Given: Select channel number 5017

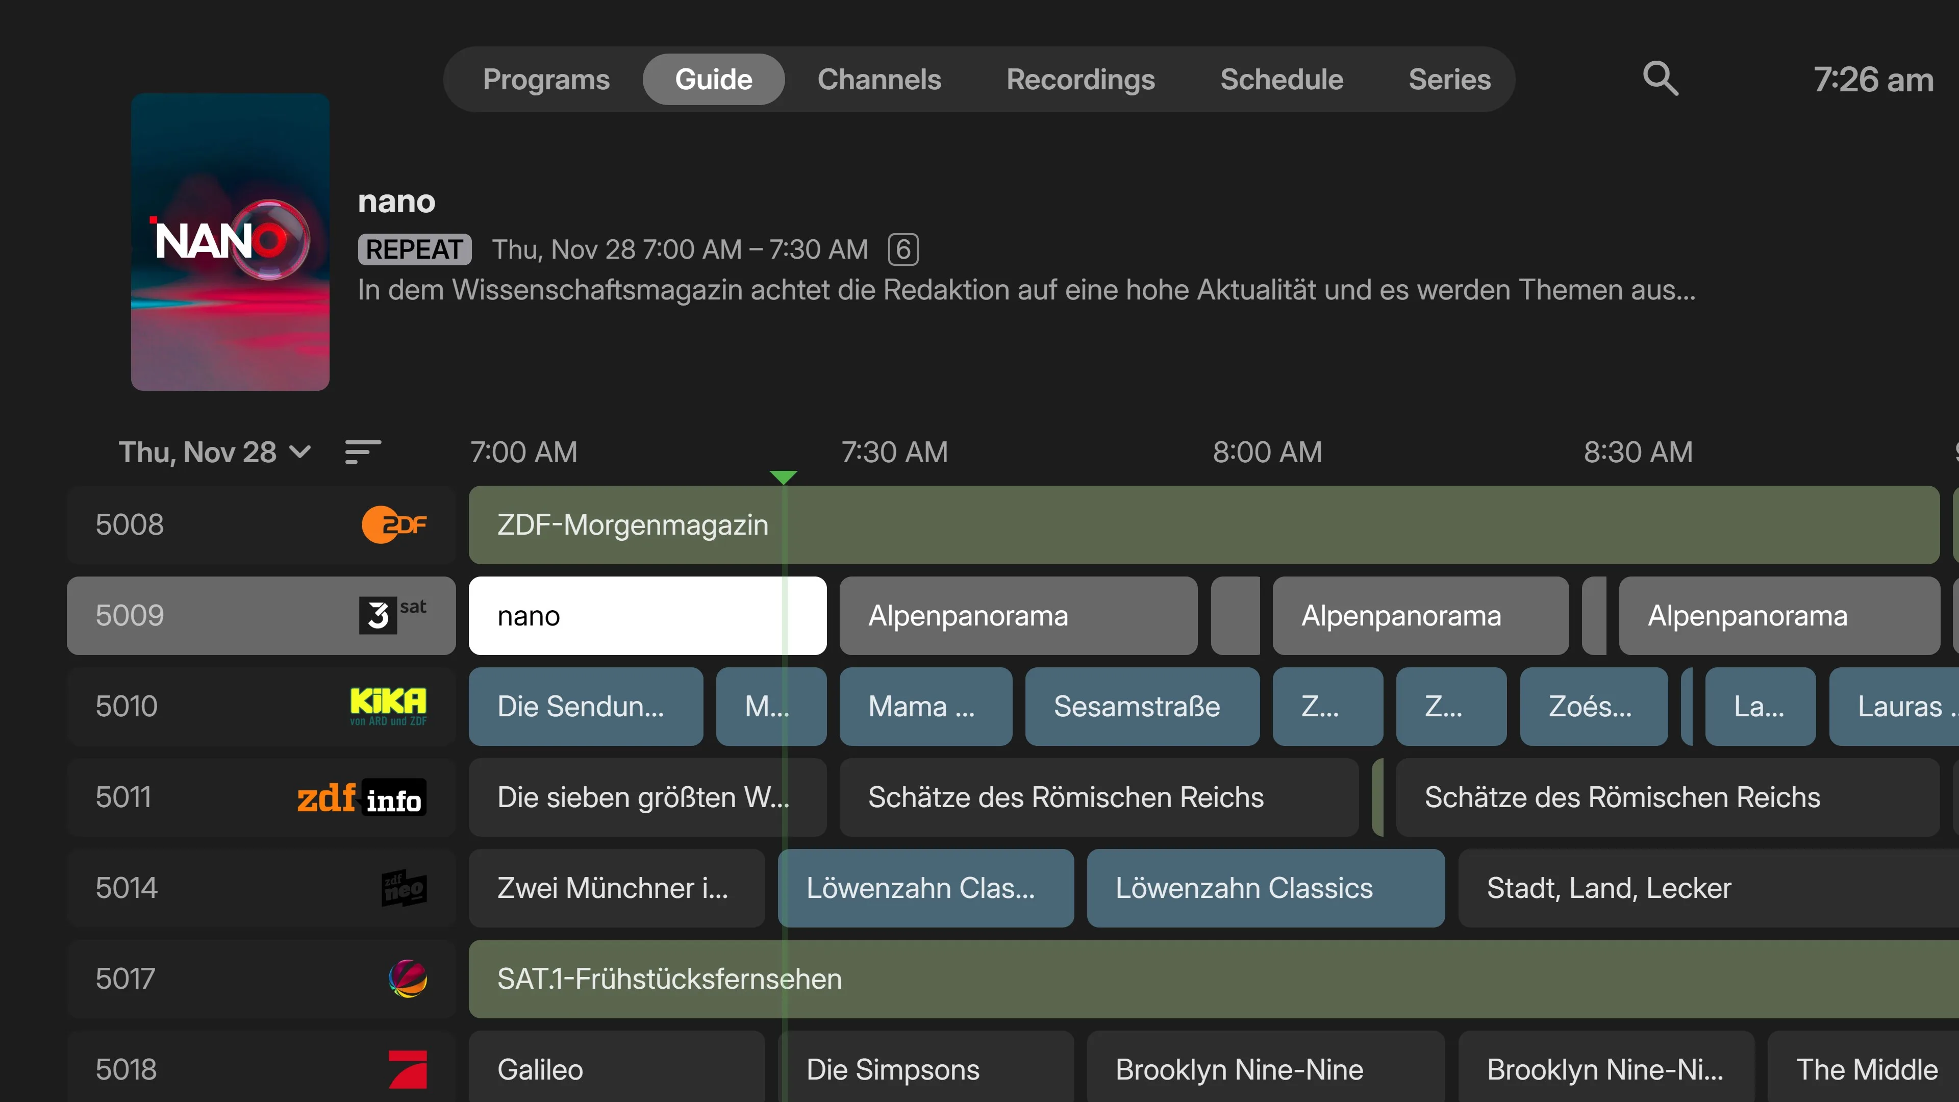Looking at the screenshot, I should [125, 978].
